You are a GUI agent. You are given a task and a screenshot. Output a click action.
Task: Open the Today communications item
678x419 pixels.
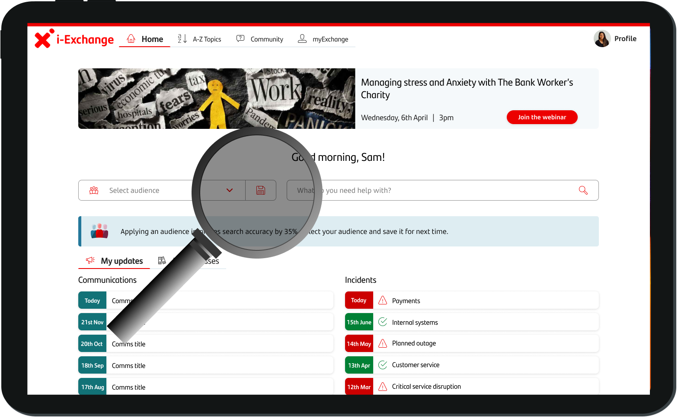coord(206,300)
